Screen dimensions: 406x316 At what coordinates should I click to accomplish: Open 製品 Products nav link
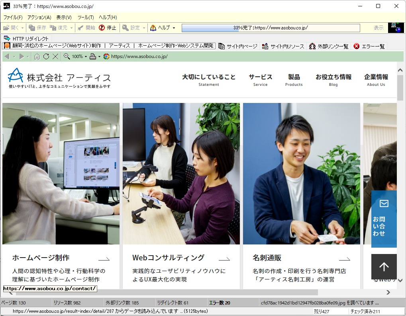pyautogui.click(x=294, y=80)
